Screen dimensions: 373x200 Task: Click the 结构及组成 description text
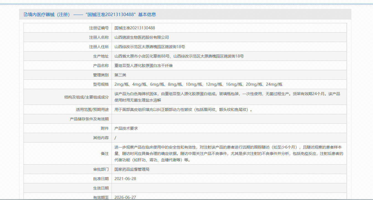tap(227, 97)
